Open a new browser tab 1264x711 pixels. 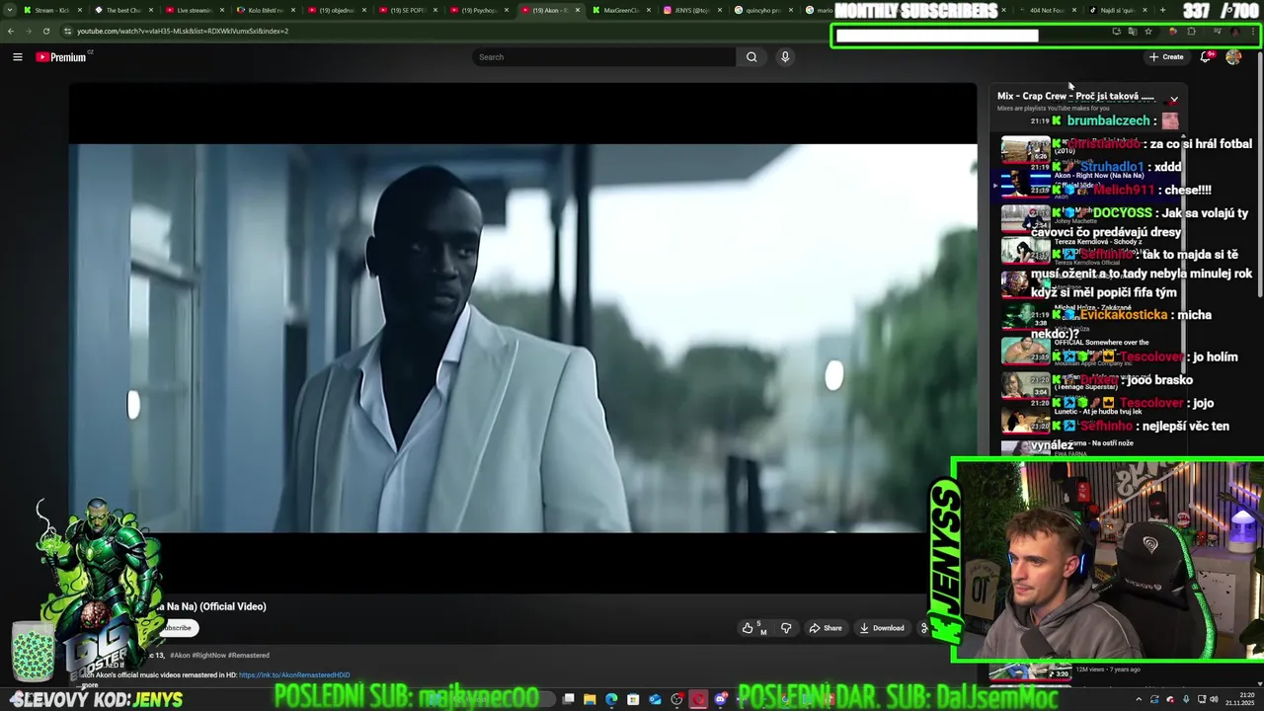click(x=1162, y=10)
